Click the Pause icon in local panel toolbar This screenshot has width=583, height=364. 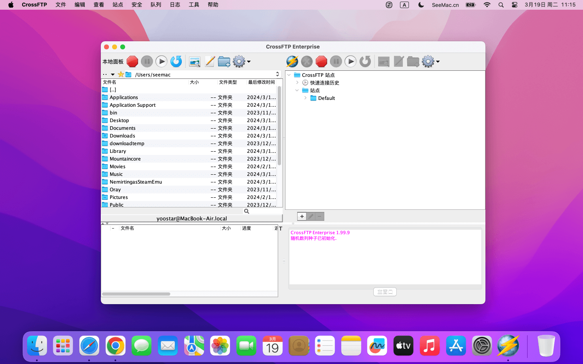(x=147, y=61)
